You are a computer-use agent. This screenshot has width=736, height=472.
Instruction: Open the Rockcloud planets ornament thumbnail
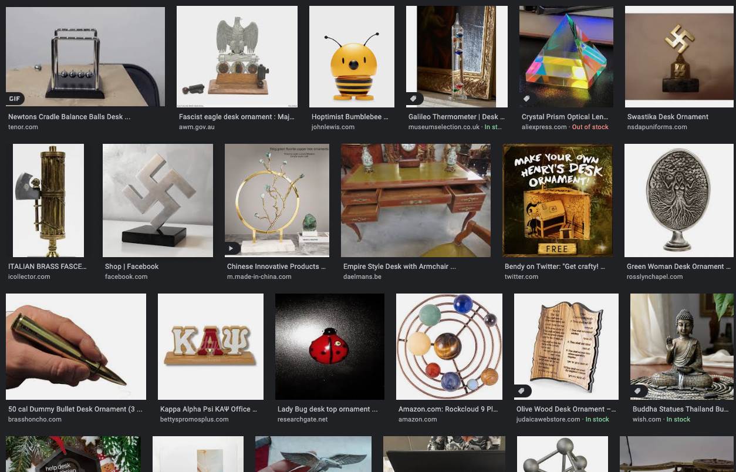pyautogui.click(x=449, y=346)
